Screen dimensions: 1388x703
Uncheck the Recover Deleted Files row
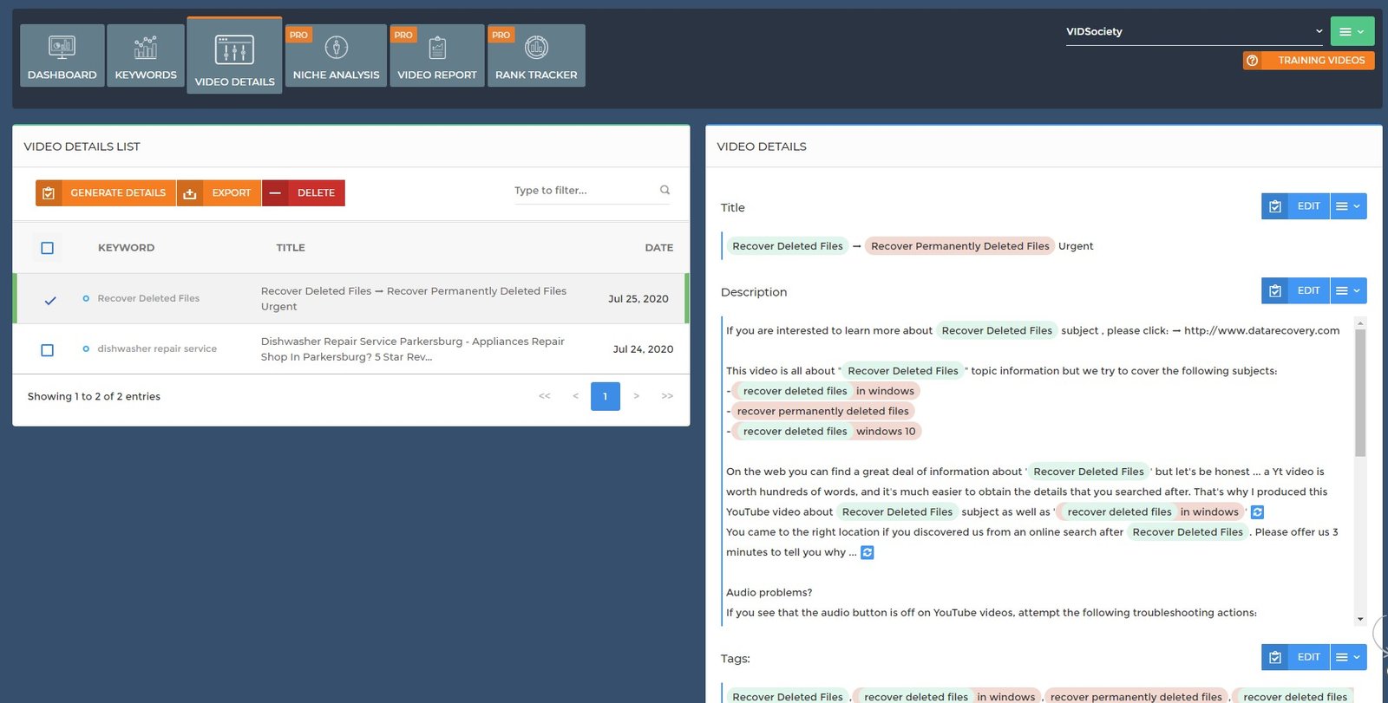(x=49, y=300)
